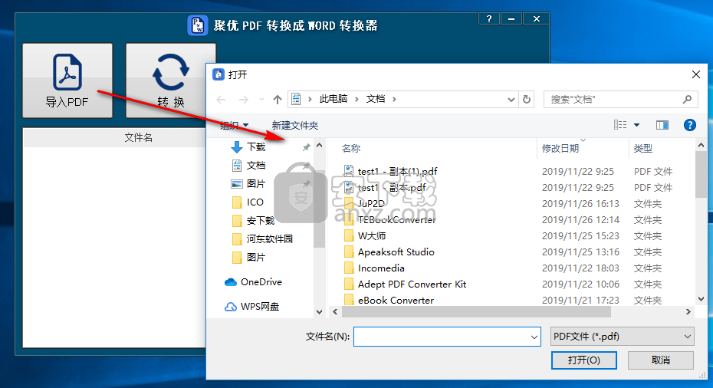Click the file list scroll down arrow
Image resolution: width=713 pixels, height=388 pixels.
pyautogui.click(x=701, y=299)
